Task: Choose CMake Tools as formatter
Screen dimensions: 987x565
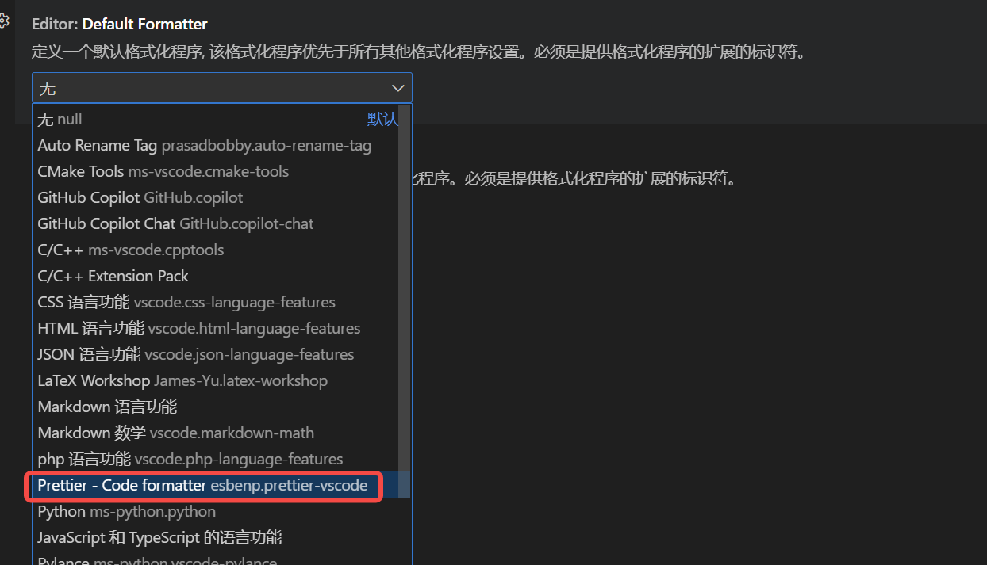Action: click(x=217, y=171)
